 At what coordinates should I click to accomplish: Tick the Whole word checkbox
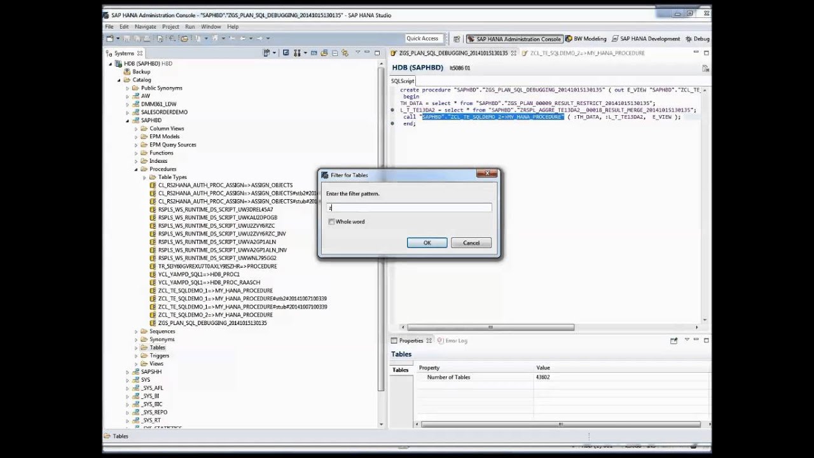coord(331,222)
